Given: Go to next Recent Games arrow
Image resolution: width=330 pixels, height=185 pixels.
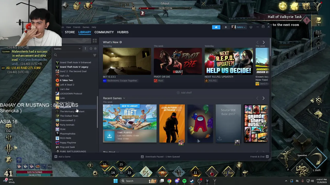Looking at the screenshot, I should point(263,98).
